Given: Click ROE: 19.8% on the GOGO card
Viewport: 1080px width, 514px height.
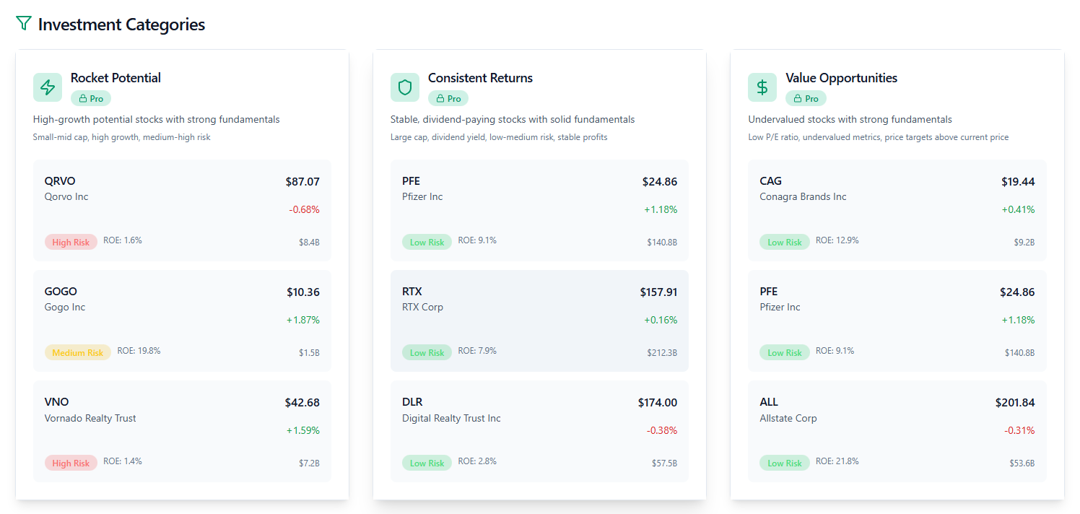Looking at the screenshot, I should point(139,351).
